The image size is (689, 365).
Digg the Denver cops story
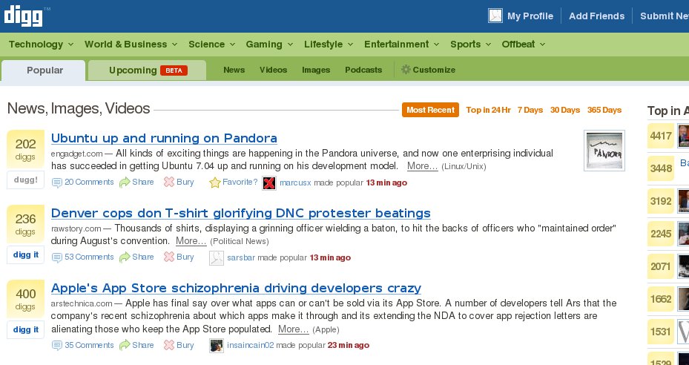coord(26,254)
